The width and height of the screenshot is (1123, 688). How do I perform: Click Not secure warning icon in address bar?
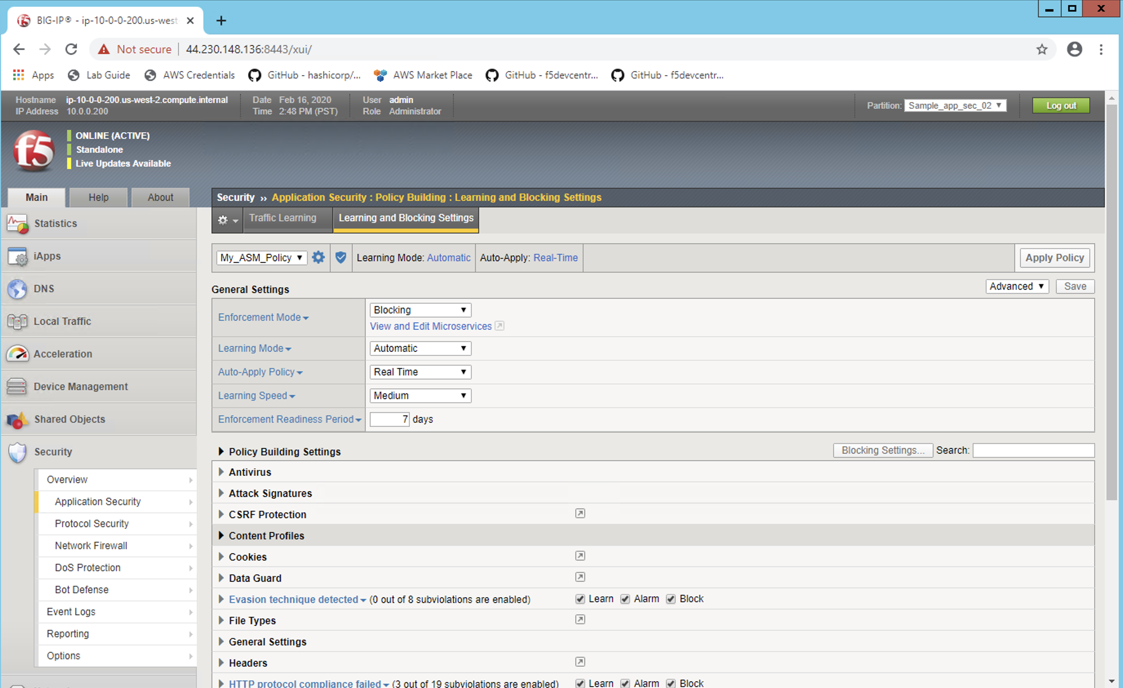(x=104, y=49)
